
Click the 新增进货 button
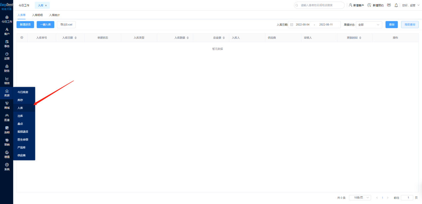(x=25, y=25)
